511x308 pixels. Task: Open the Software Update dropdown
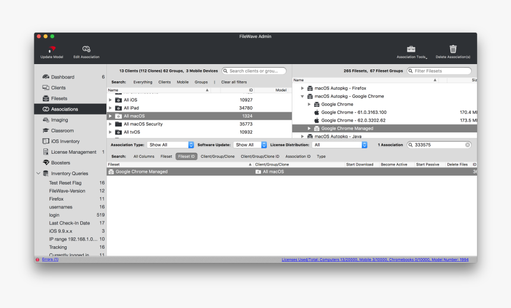click(250, 145)
